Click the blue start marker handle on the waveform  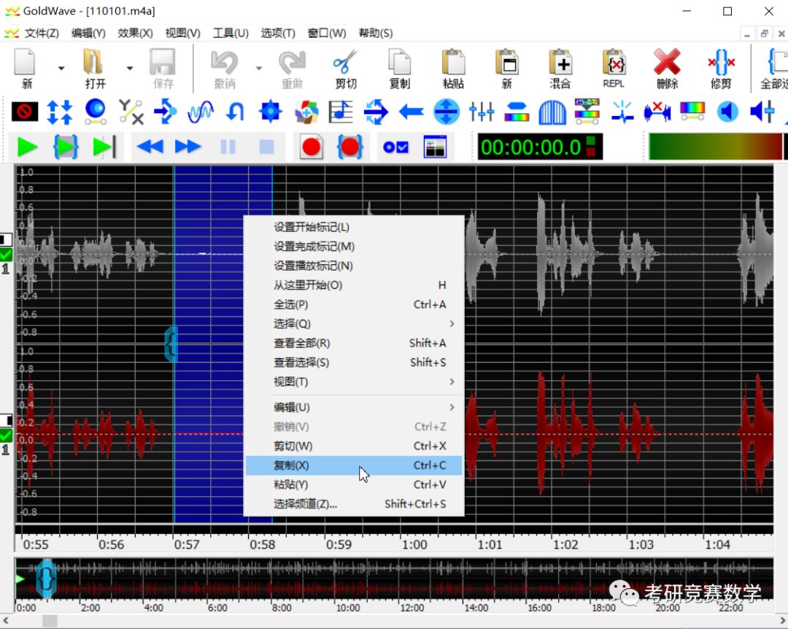(171, 344)
